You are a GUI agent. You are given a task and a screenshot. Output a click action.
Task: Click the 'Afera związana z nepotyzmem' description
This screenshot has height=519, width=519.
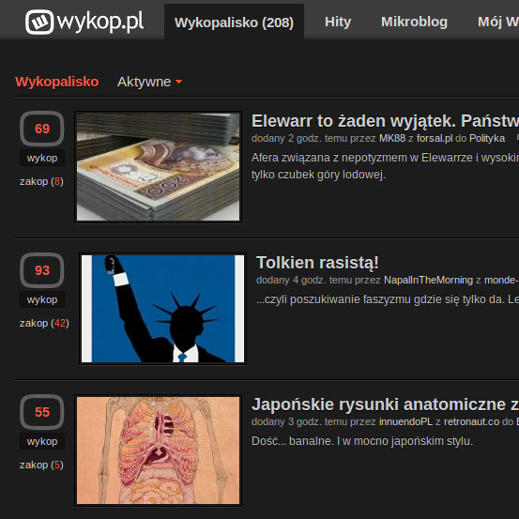pyautogui.click(x=386, y=166)
